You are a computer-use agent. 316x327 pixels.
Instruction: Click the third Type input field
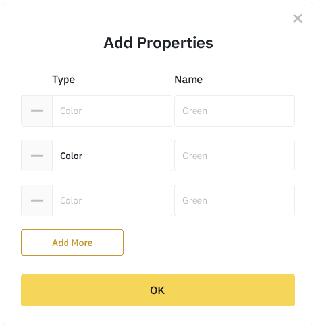112,200
